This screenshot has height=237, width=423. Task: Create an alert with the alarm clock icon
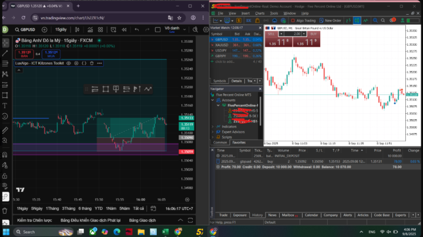[113, 29]
